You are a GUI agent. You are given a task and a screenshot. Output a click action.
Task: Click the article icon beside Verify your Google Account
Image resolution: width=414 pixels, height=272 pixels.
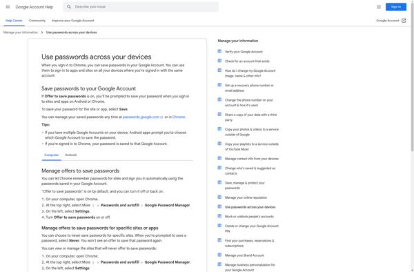(219, 51)
